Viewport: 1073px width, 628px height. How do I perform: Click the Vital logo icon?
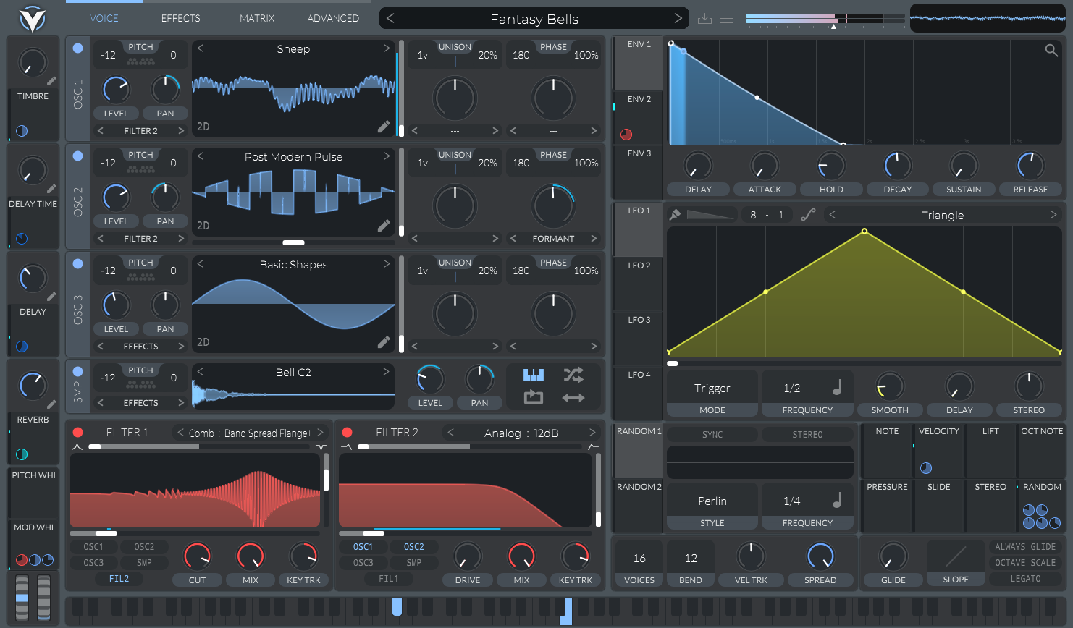pos(32,19)
